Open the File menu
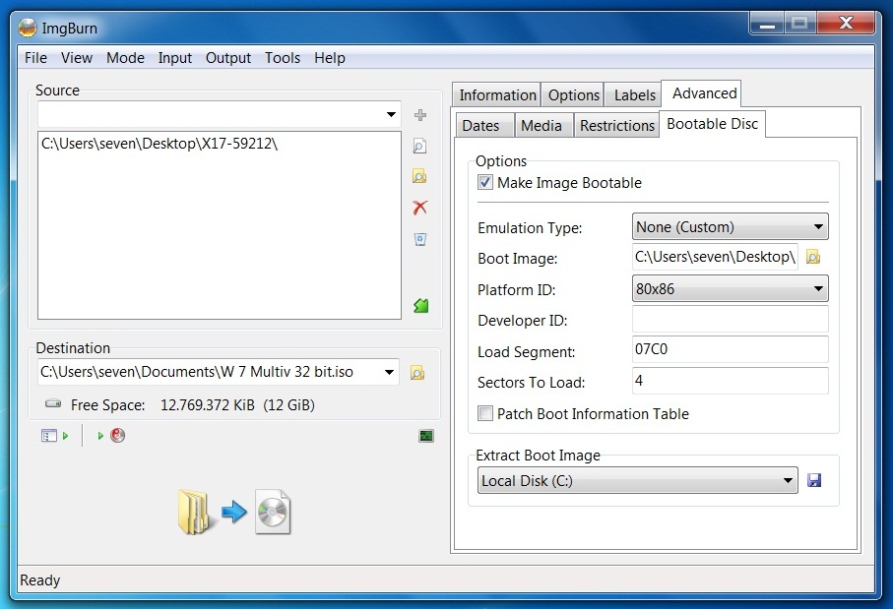The height and width of the screenshot is (609, 893). coord(35,58)
